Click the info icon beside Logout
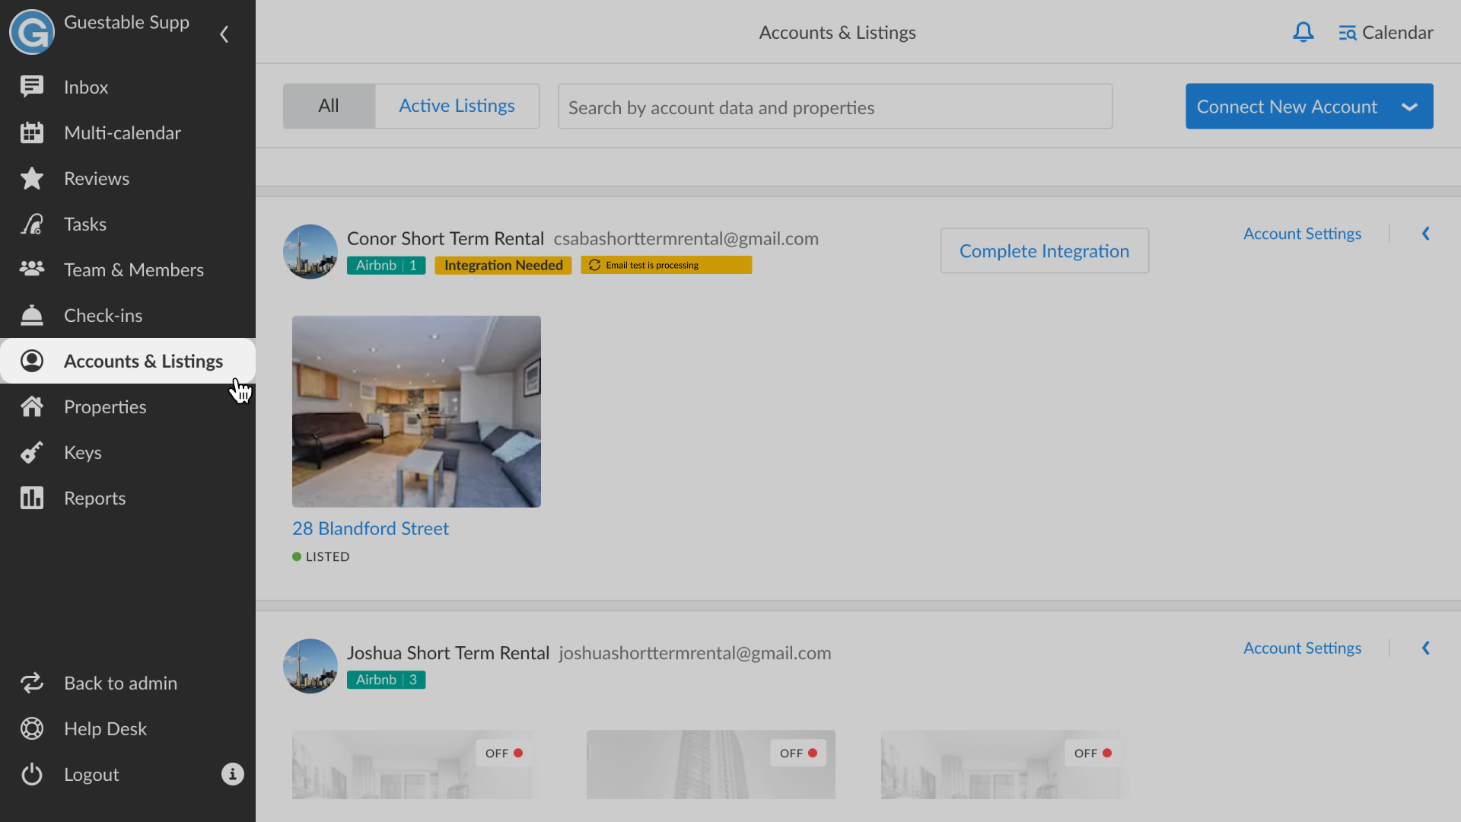The image size is (1461, 822). click(232, 774)
